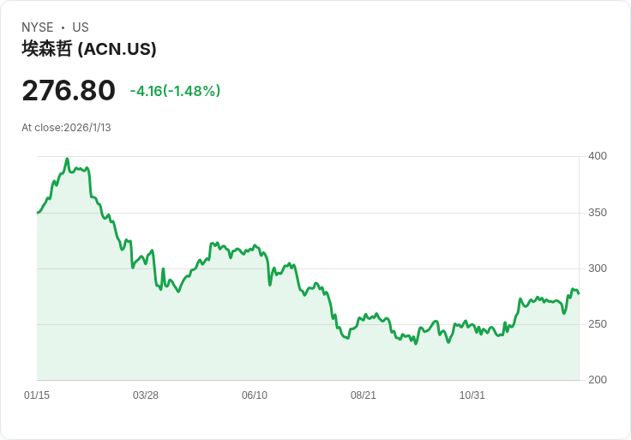Click the 250 y-axis price label

(597, 324)
